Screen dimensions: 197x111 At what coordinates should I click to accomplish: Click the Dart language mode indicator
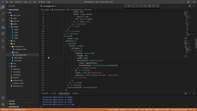[142, 109]
